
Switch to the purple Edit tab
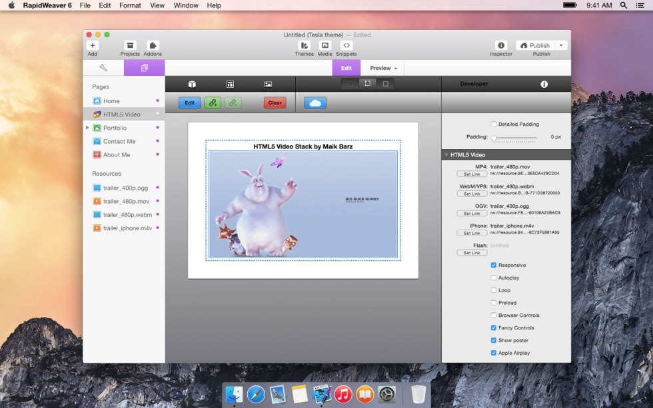346,68
